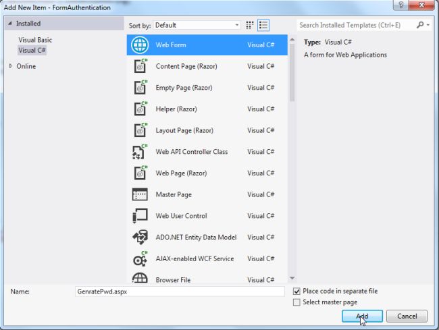439x330 pixels.
Task: Click the template list scrollbar thumb
Action: [292, 72]
